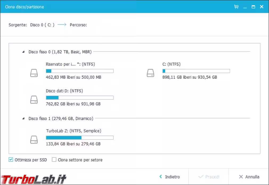Image resolution: width=269 pixels, height=185 pixels.
Task: Click the back chevron icon beside Indietro
Action: (161, 177)
